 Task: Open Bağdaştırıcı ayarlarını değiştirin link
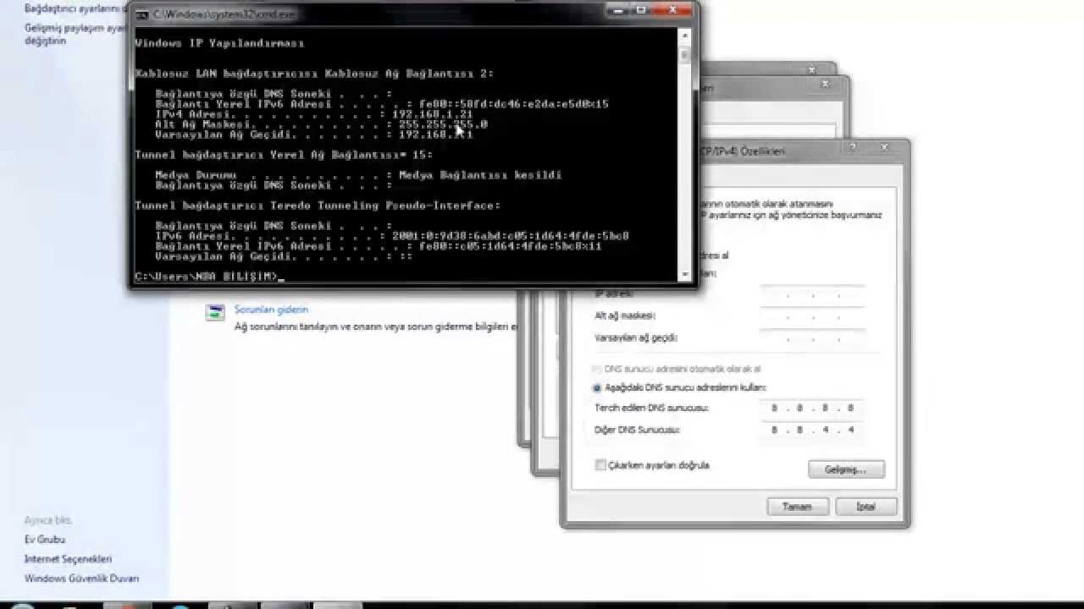(75, 8)
